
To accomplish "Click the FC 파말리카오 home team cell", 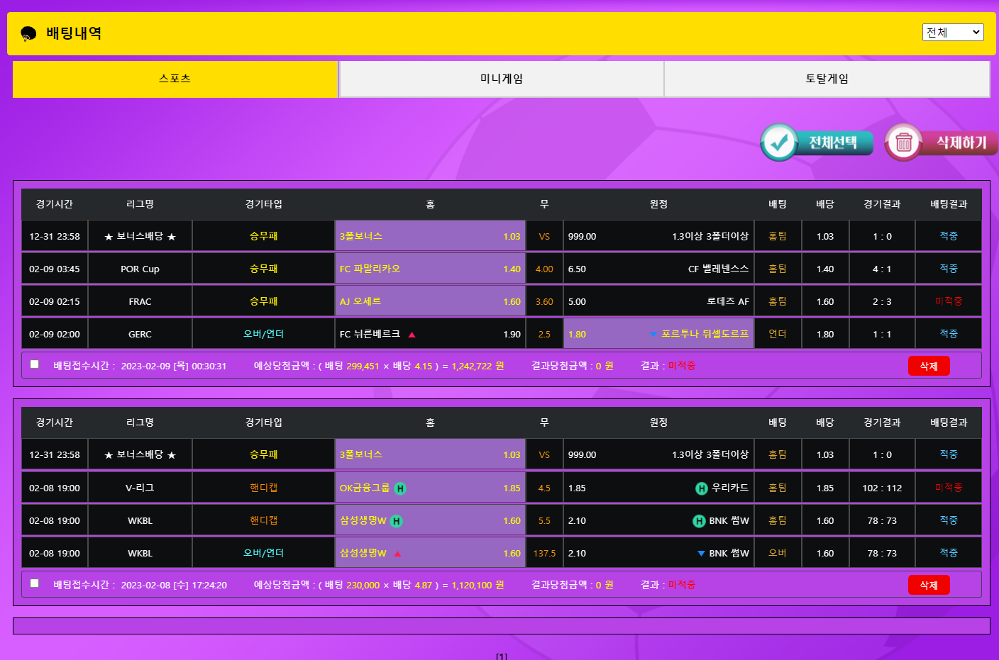I will click(429, 269).
